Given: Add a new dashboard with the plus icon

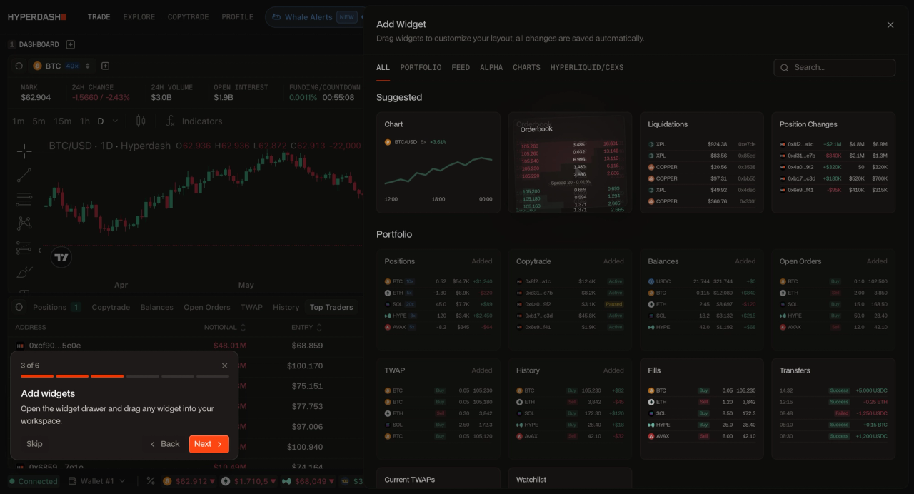Looking at the screenshot, I should (70, 44).
